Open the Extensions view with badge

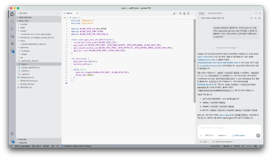click(x=12, y=51)
